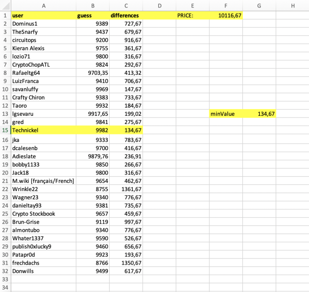Select the publish0xlucky9 cell
309x292 pixels.
pyautogui.click(x=44, y=246)
